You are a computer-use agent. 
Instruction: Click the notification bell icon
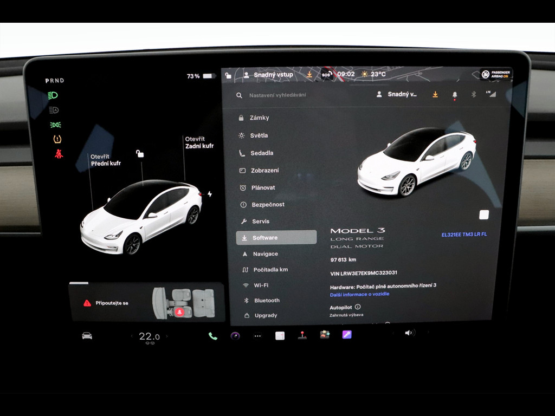coord(454,95)
